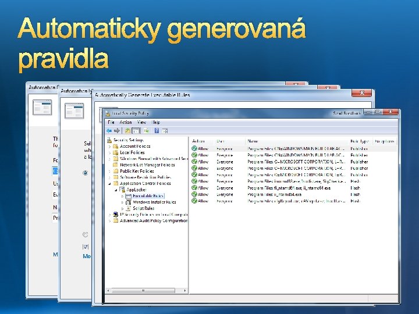Screen dimensions: 419x314
Task: Open the View menu
Action: click(x=141, y=122)
